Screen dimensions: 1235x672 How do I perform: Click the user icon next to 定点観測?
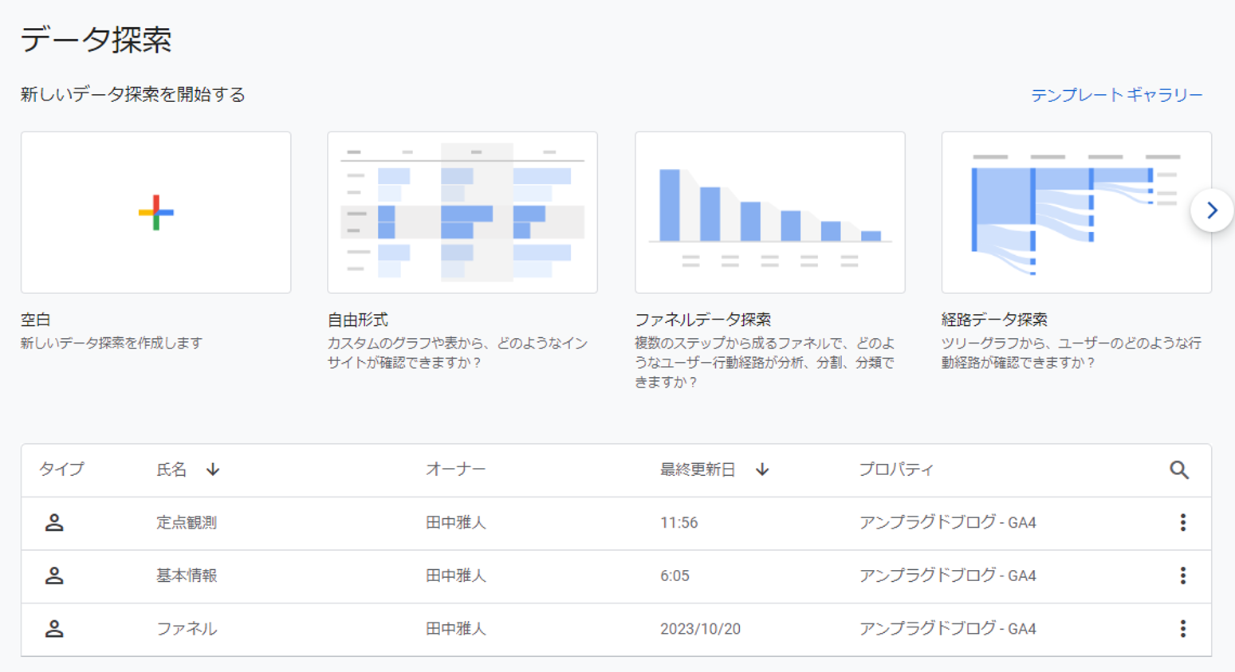(x=54, y=521)
